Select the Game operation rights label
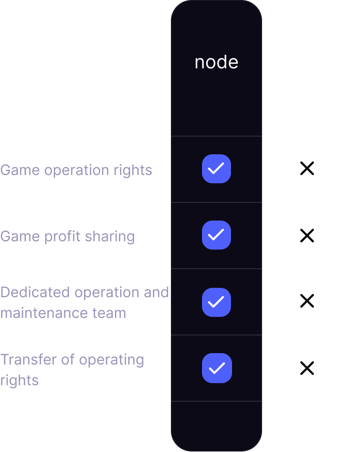This screenshot has width=347, height=452. (76, 170)
